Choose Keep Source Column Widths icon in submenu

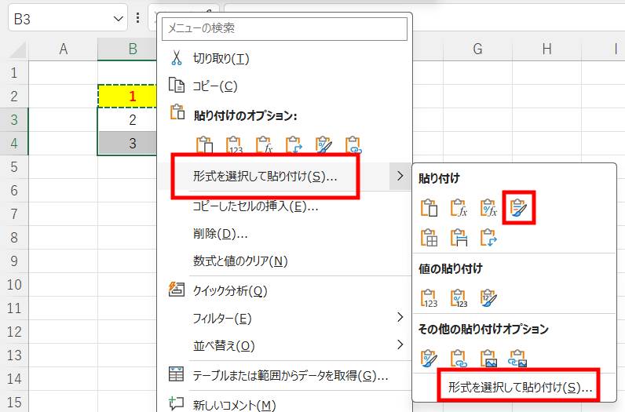coord(459,238)
